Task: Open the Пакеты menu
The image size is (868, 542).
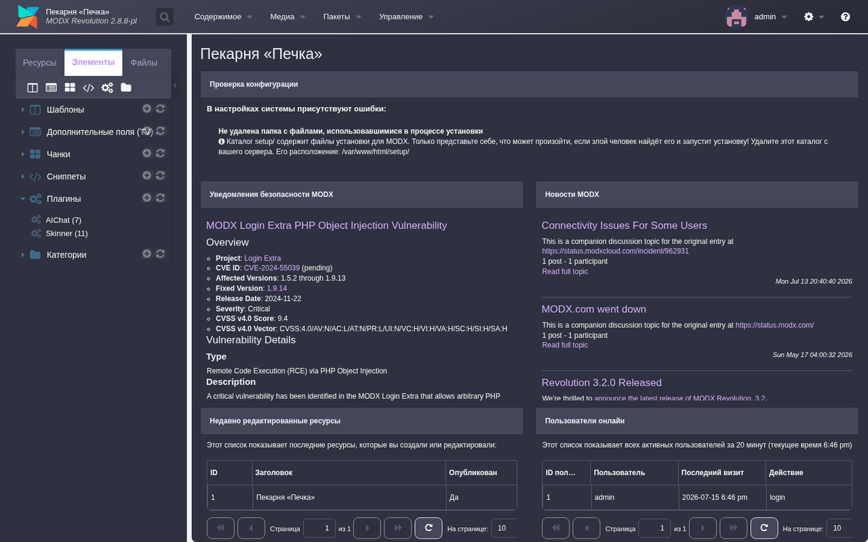Action: [342, 16]
